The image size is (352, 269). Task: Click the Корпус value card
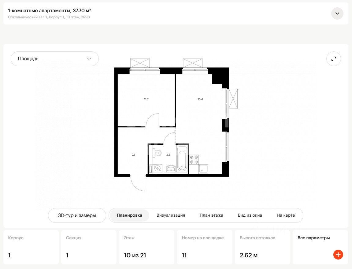[31, 247]
